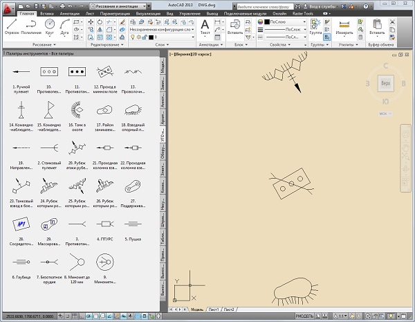The image size is (415, 322).
Task: Open the Измерить (Measure) utility
Action: (x=343, y=26)
